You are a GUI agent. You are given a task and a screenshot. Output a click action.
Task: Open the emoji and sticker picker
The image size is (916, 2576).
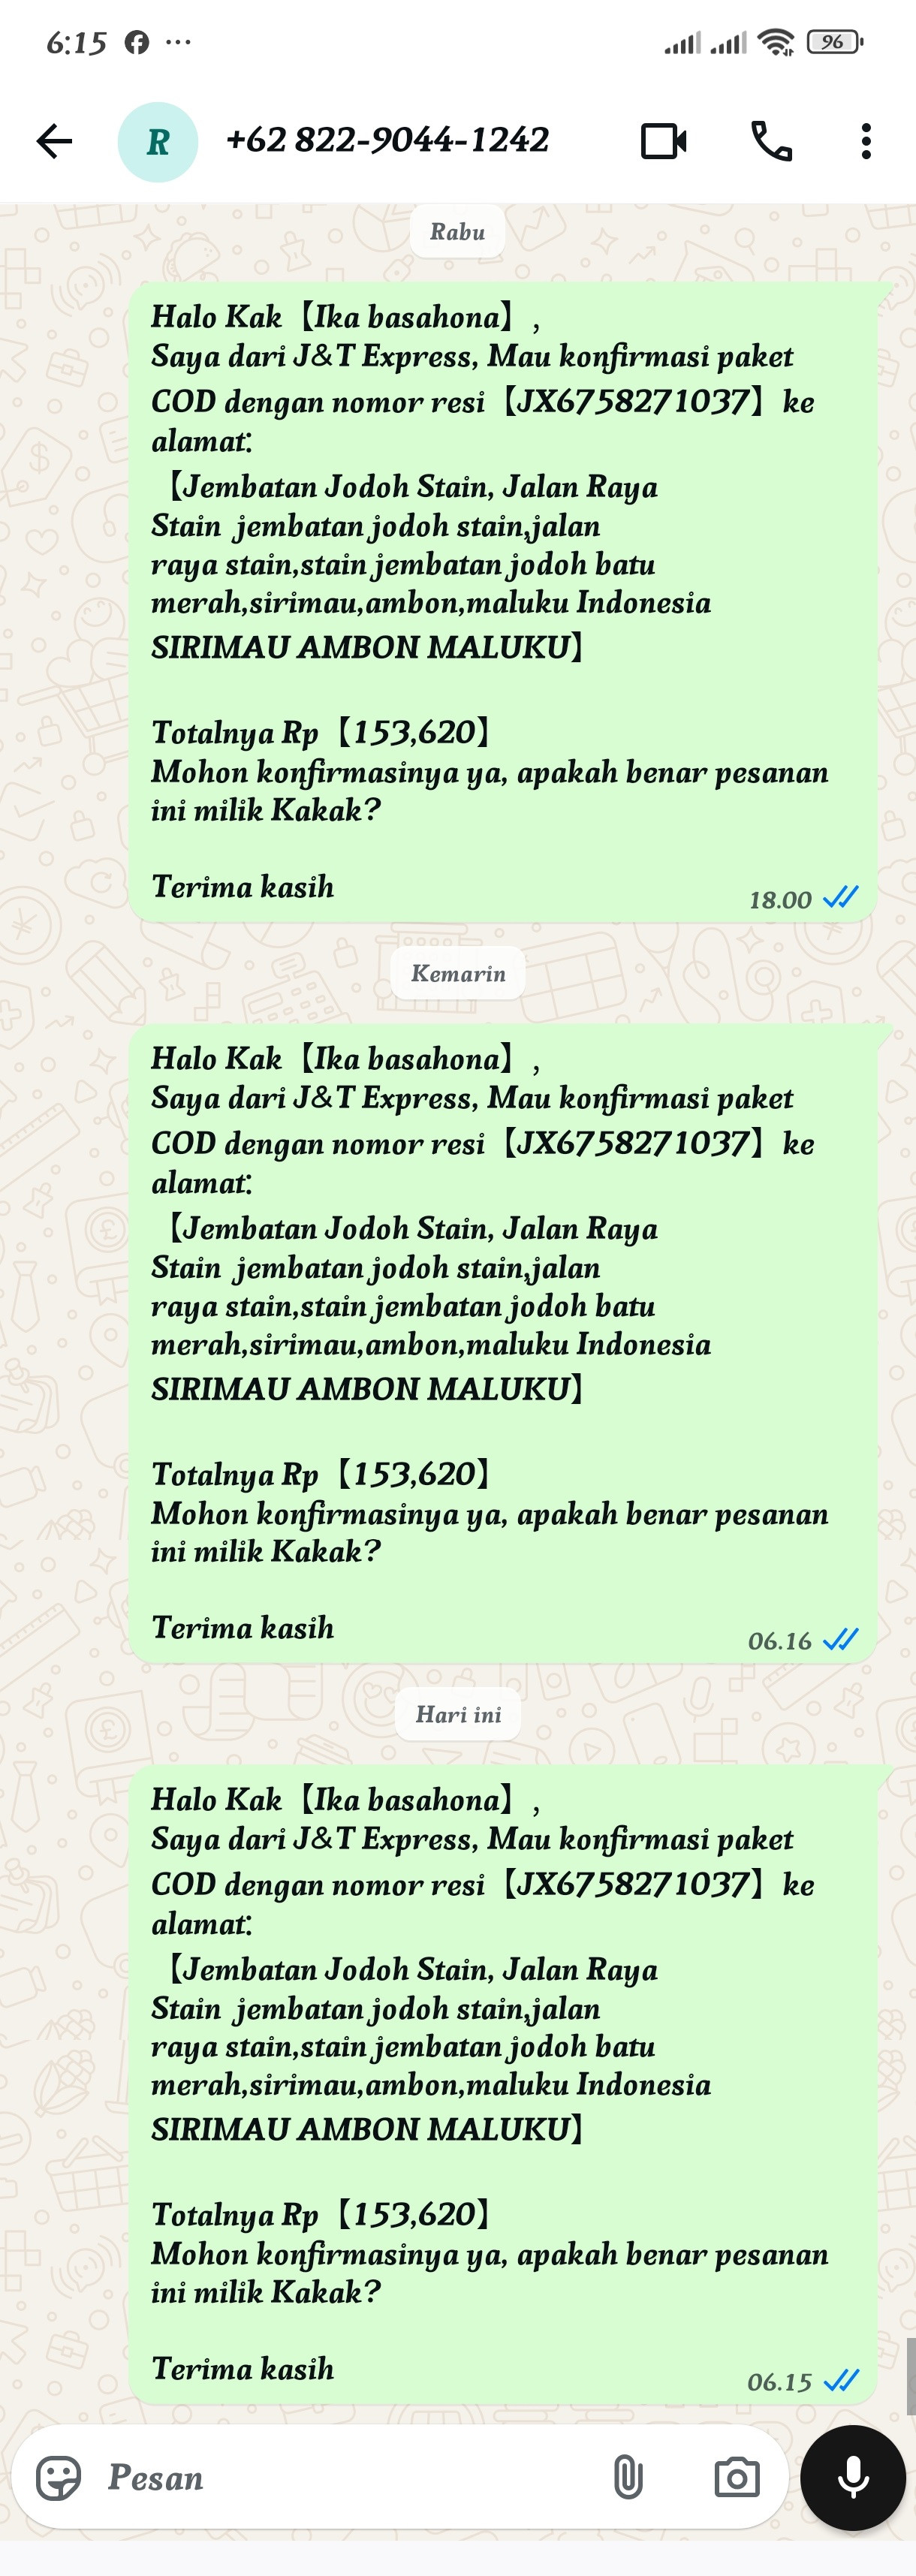click(59, 2478)
